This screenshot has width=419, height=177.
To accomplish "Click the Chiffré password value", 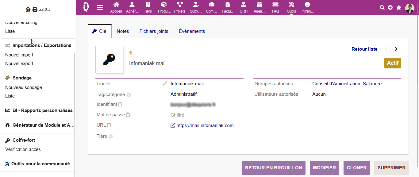I will pos(178,115).
